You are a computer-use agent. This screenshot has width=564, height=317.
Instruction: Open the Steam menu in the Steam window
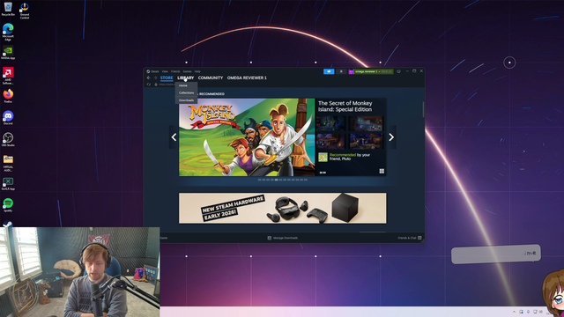tap(155, 71)
